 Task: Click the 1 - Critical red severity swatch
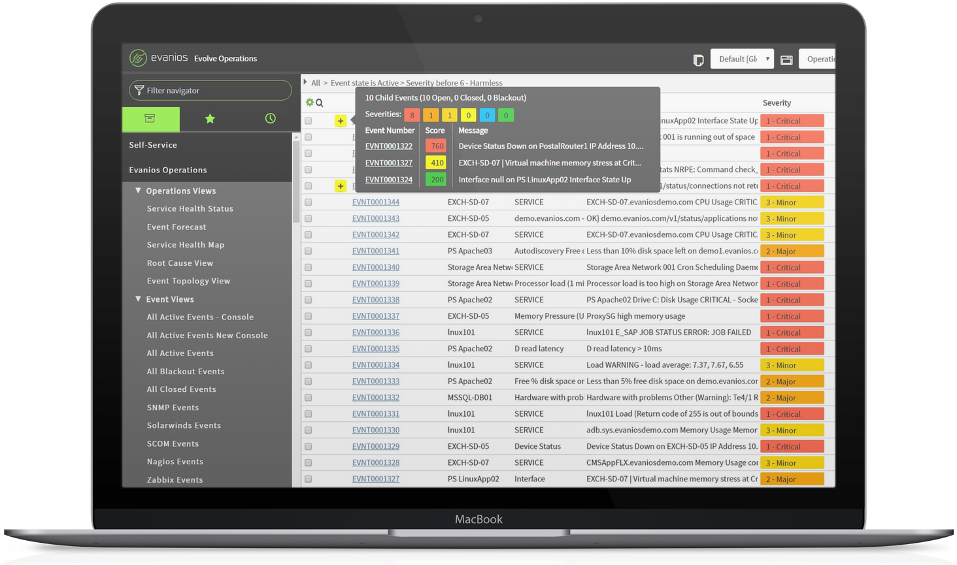click(792, 120)
